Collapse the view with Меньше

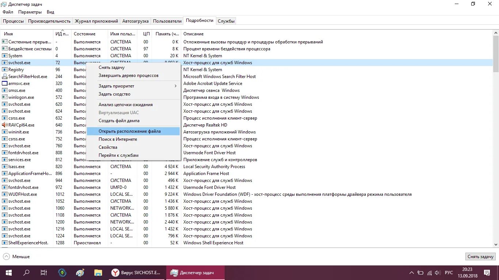coord(16,257)
